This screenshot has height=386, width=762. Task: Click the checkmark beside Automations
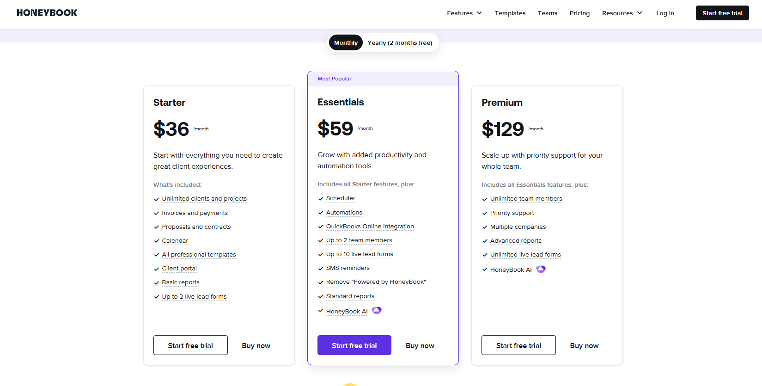click(x=321, y=213)
